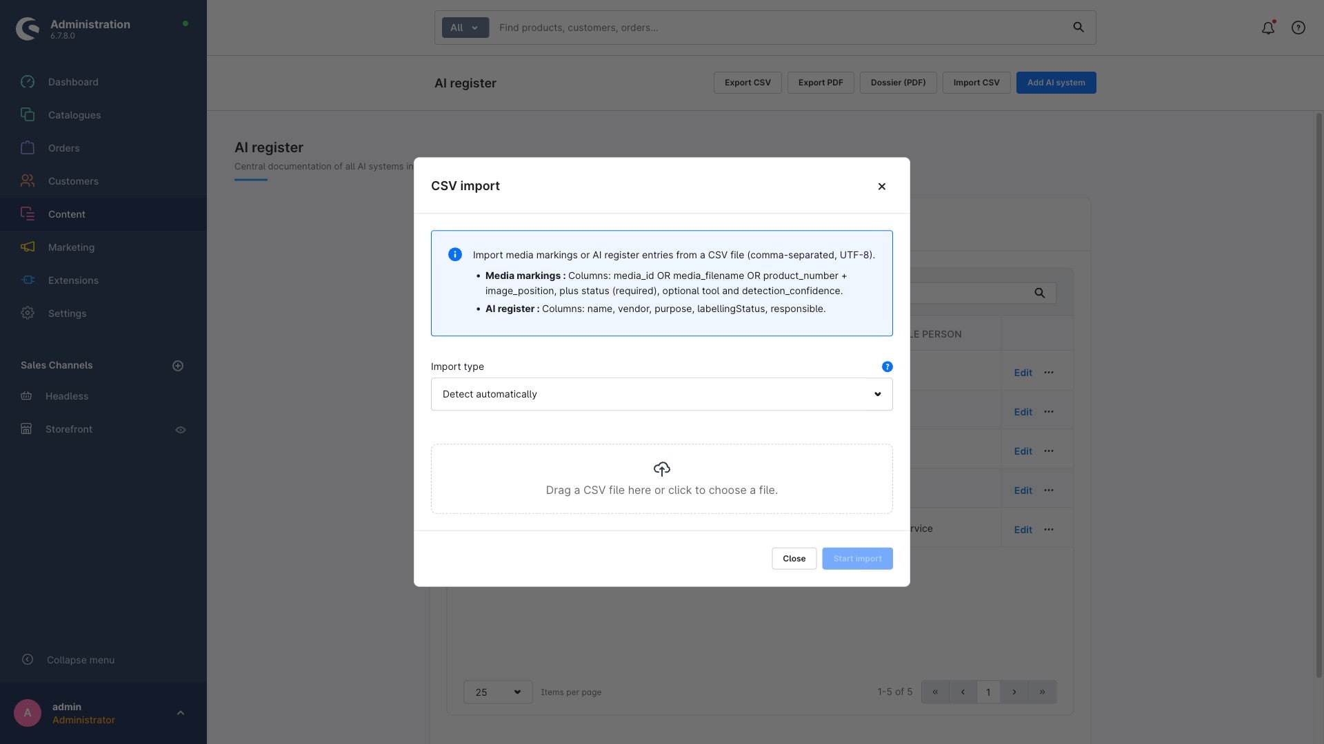Click the Close button in the dialog
Viewport: 1324px width, 744px height.
click(794, 559)
